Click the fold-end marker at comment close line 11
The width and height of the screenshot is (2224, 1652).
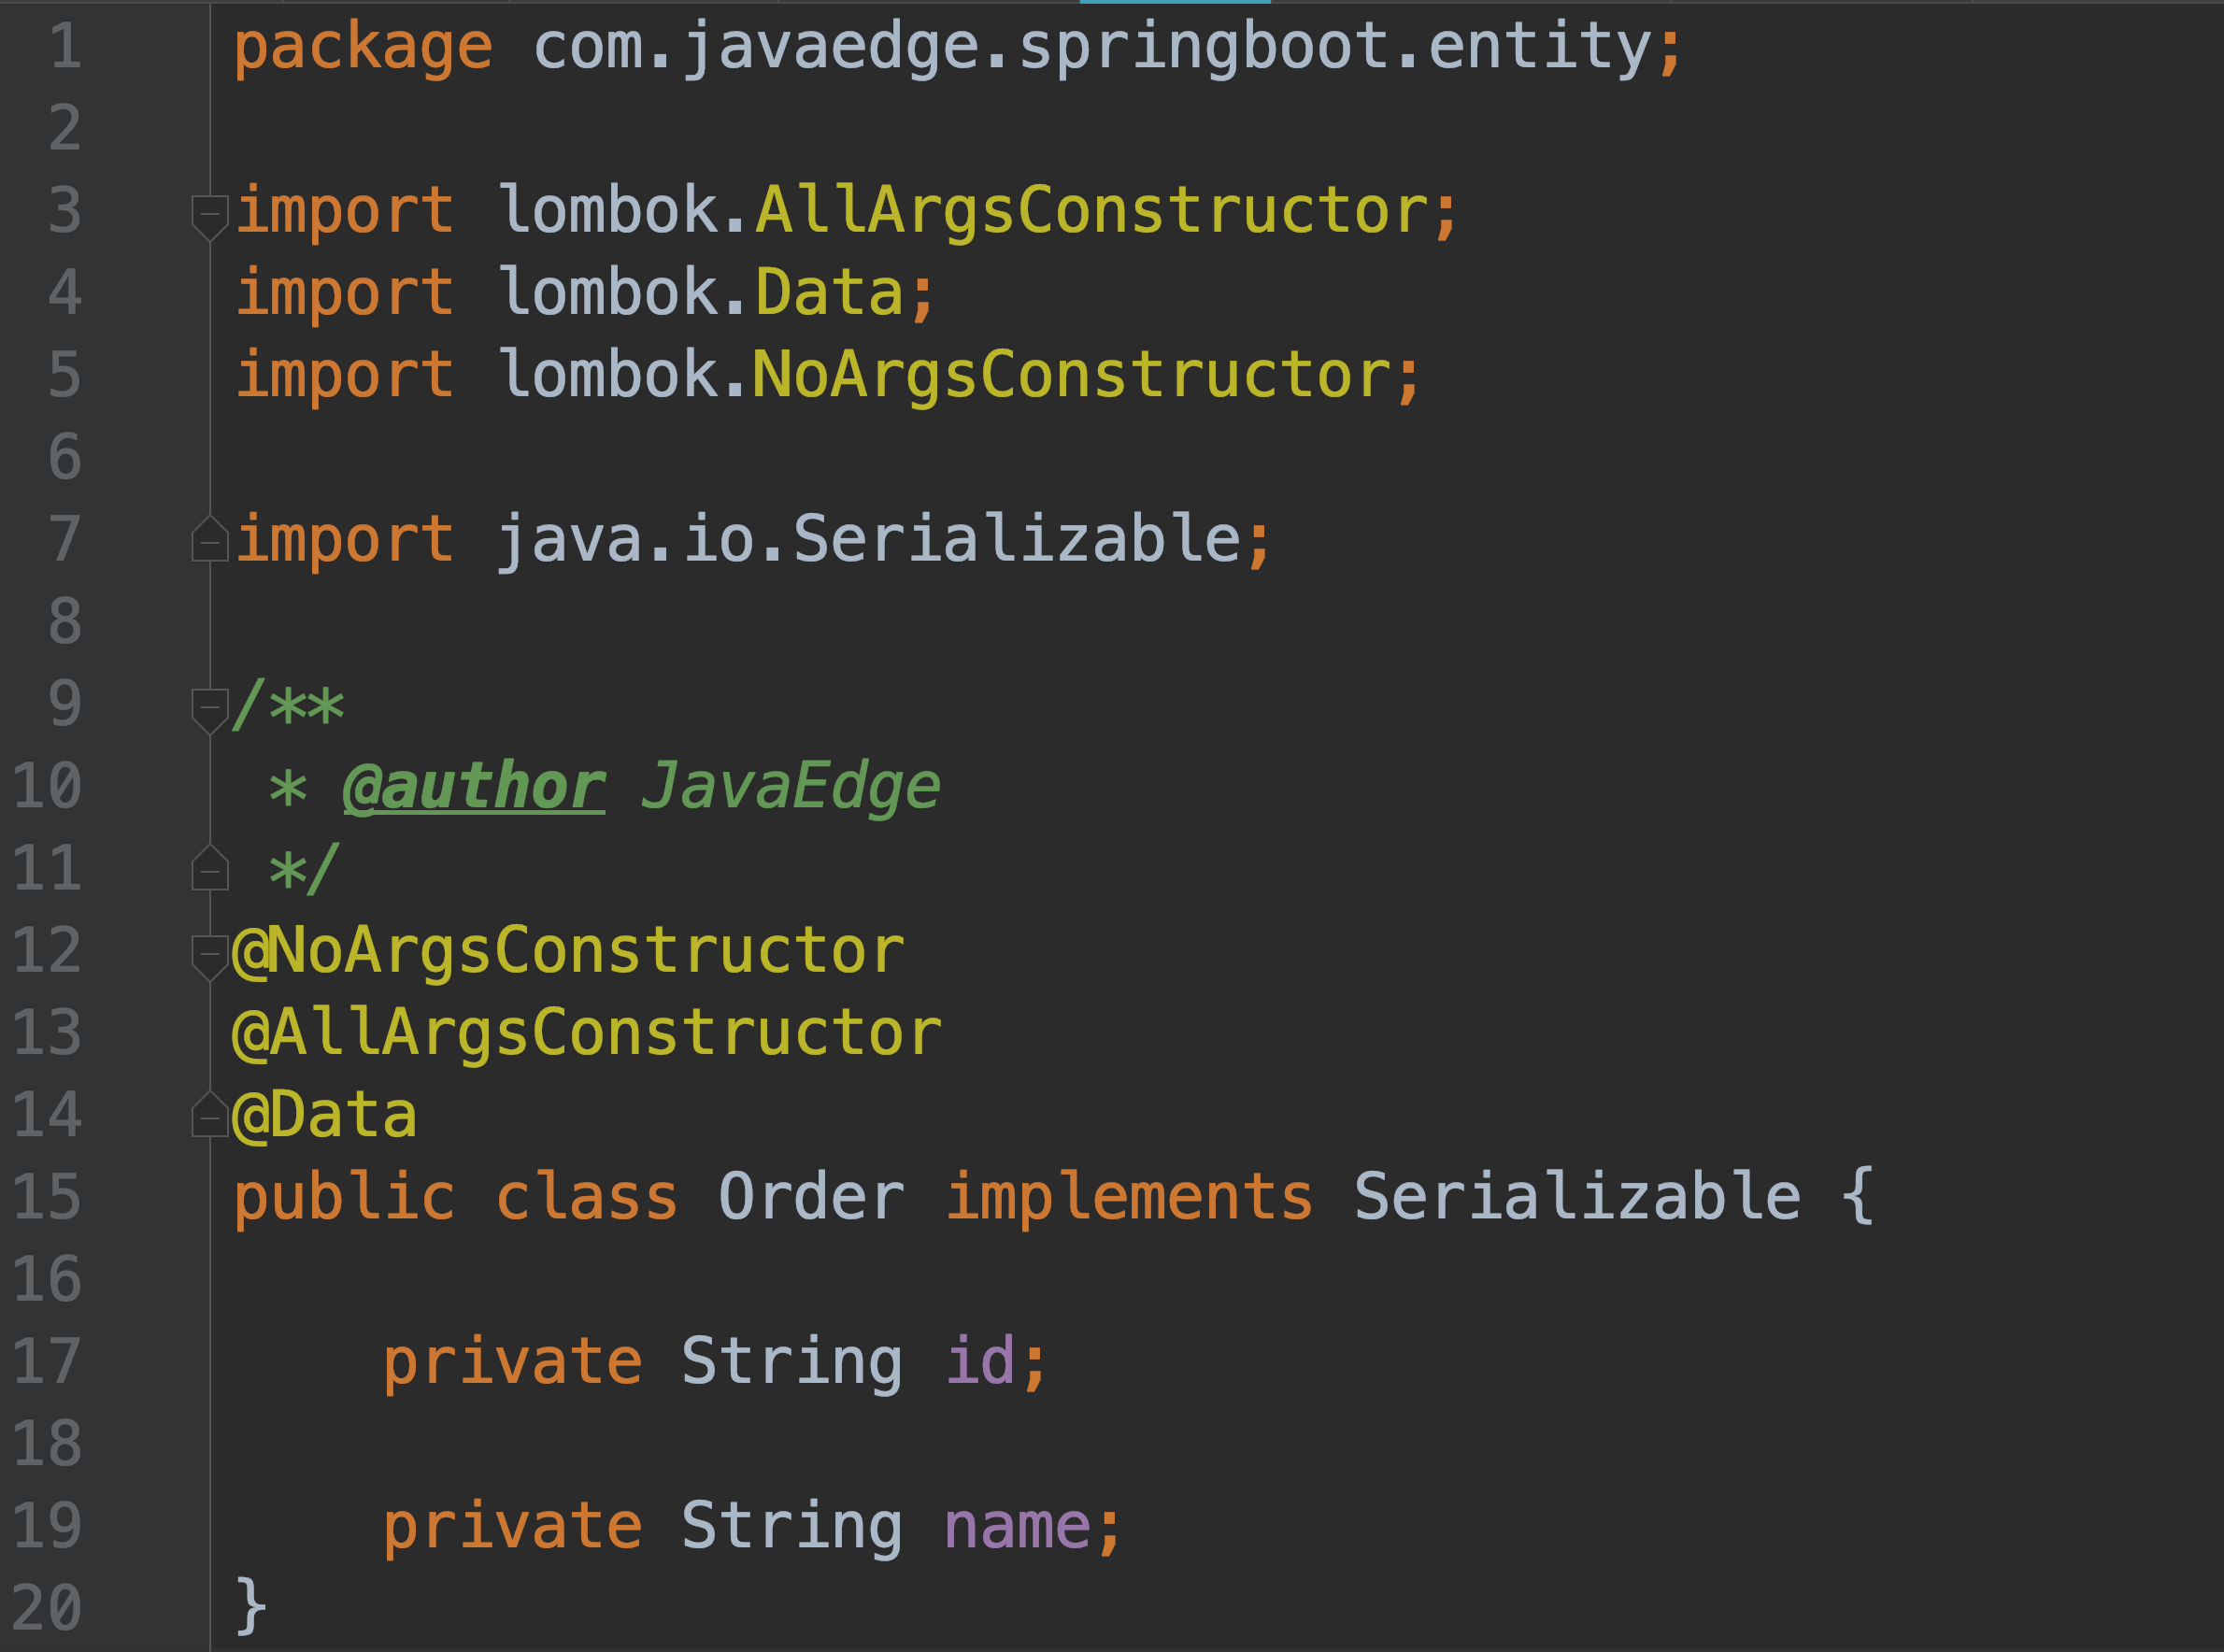210,870
